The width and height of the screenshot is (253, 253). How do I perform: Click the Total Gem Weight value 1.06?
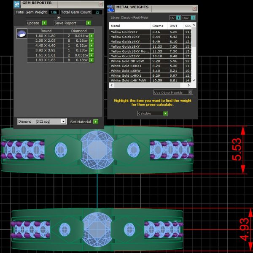pos(54,12)
